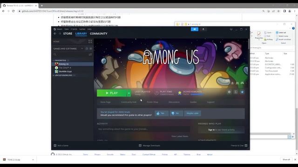298x167 pixels.
Task: Click the recent activity clock filter icon
Action: point(87,49)
